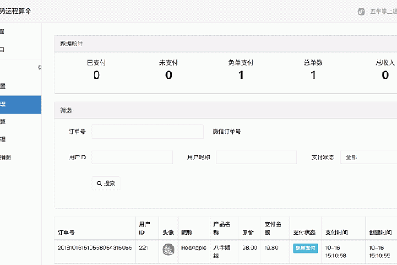397x265 pixels.
Task: Click the 运程算命 title in top bar
Action: point(16,11)
